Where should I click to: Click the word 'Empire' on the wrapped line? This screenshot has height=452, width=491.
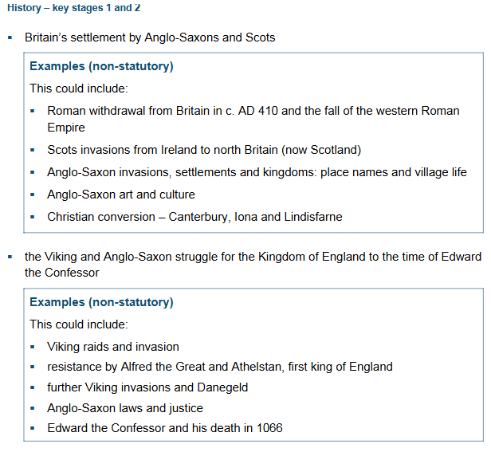click(x=66, y=128)
